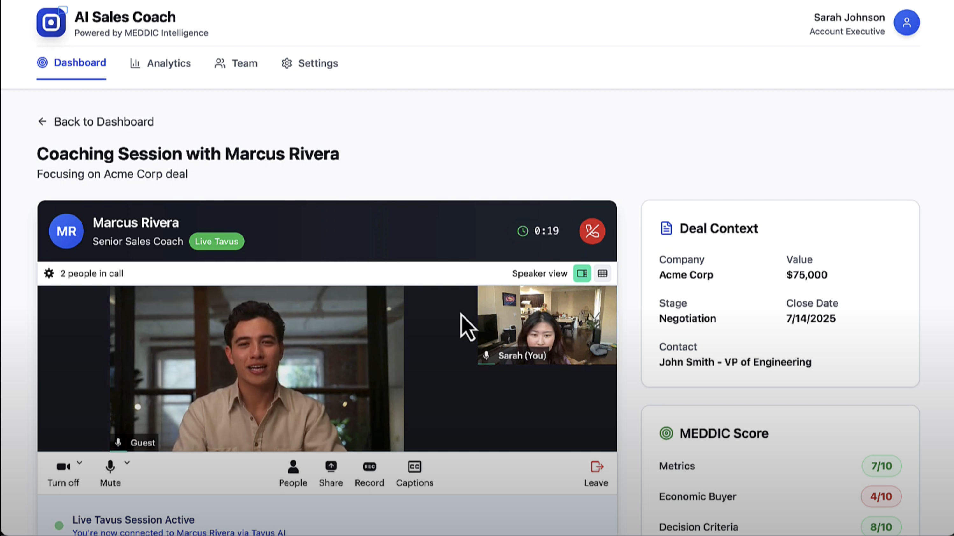Switch to grid view layout
The height and width of the screenshot is (536, 954).
(x=602, y=273)
